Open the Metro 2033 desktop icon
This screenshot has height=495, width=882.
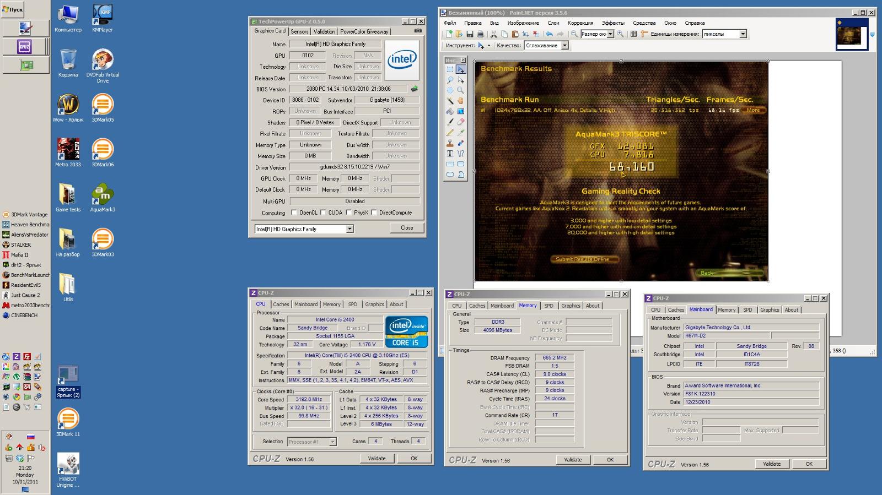coord(68,153)
